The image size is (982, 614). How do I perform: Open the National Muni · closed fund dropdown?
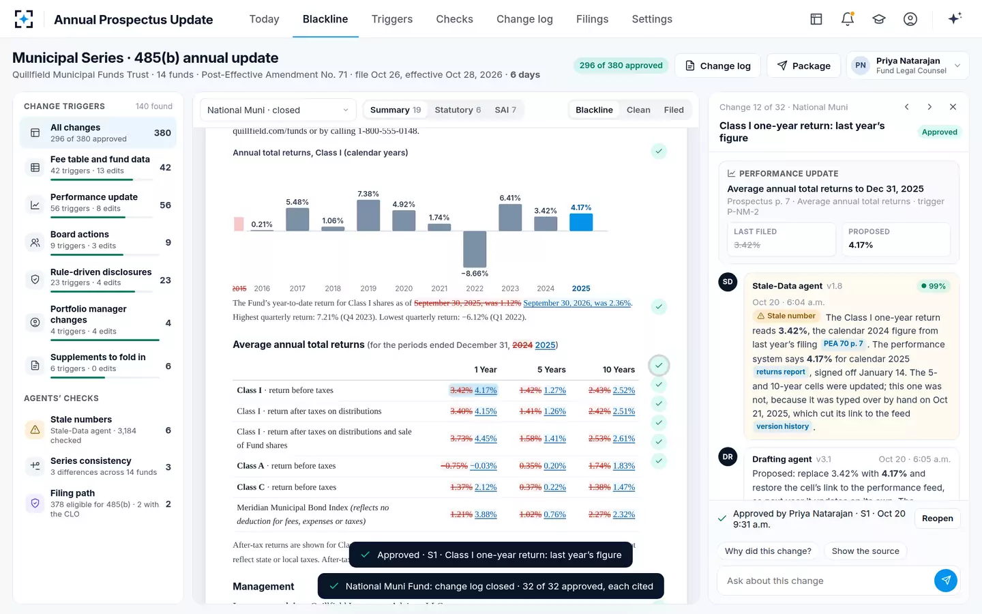(278, 110)
